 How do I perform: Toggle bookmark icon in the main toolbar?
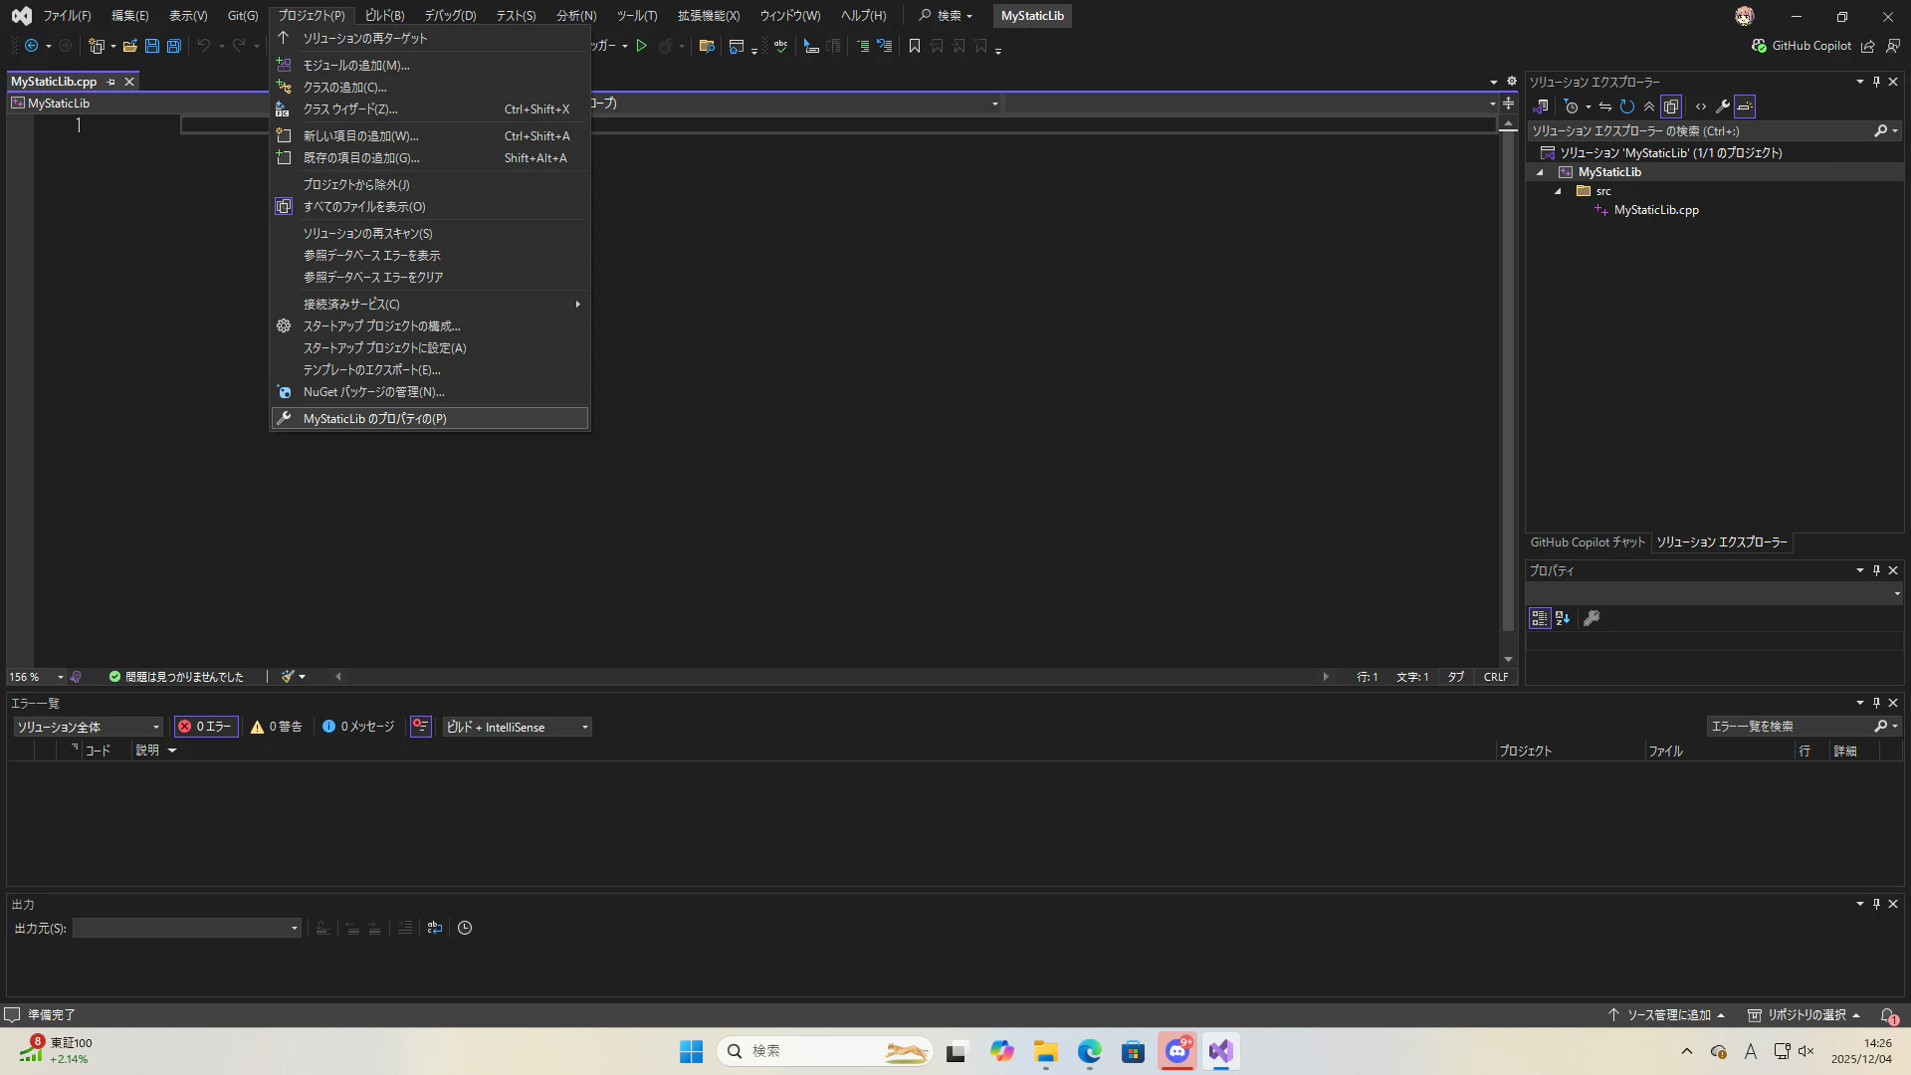(915, 46)
